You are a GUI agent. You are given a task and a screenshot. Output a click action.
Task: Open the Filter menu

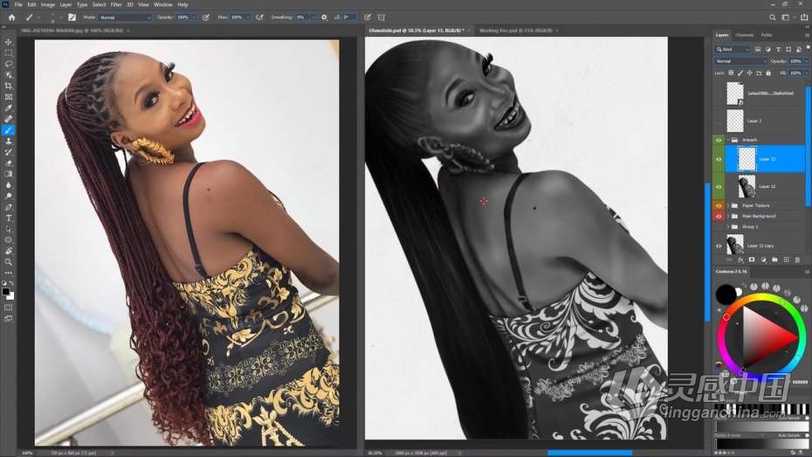tap(116, 4)
